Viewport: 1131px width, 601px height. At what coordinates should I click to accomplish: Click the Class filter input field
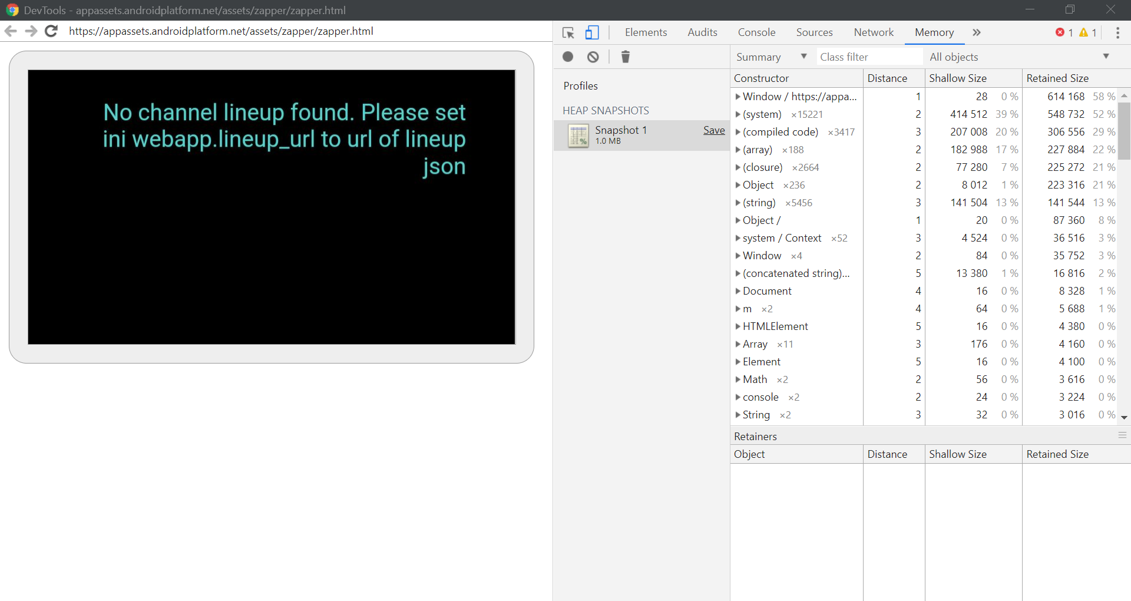coord(869,57)
